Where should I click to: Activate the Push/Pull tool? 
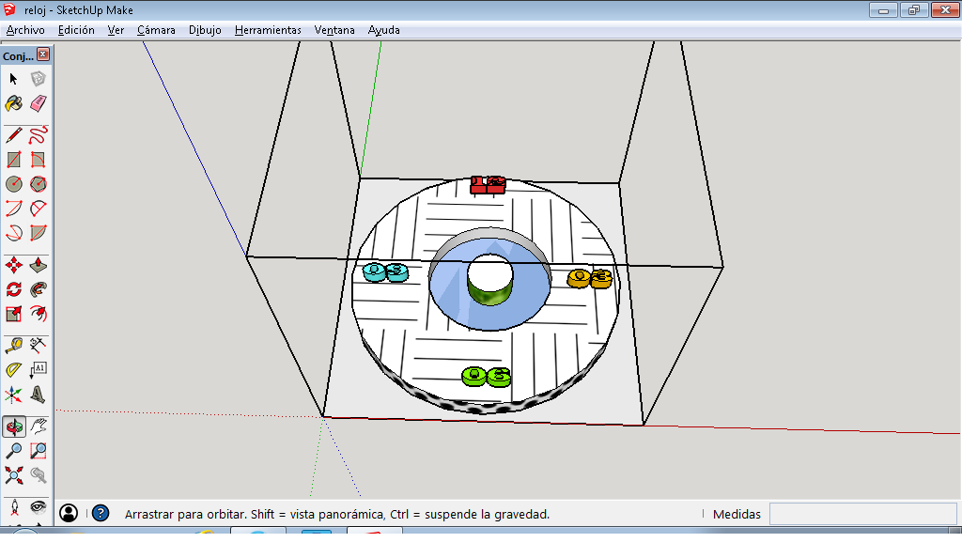39,265
